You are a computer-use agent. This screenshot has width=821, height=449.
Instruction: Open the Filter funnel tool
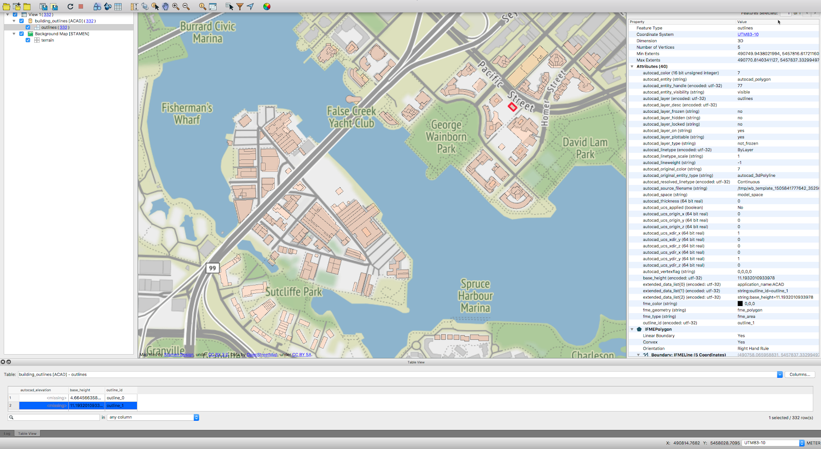point(240,7)
